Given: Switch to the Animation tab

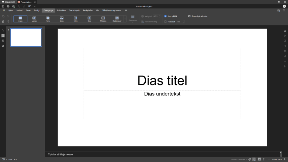Looking at the screenshot, I should pyautogui.click(x=61, y=10).
